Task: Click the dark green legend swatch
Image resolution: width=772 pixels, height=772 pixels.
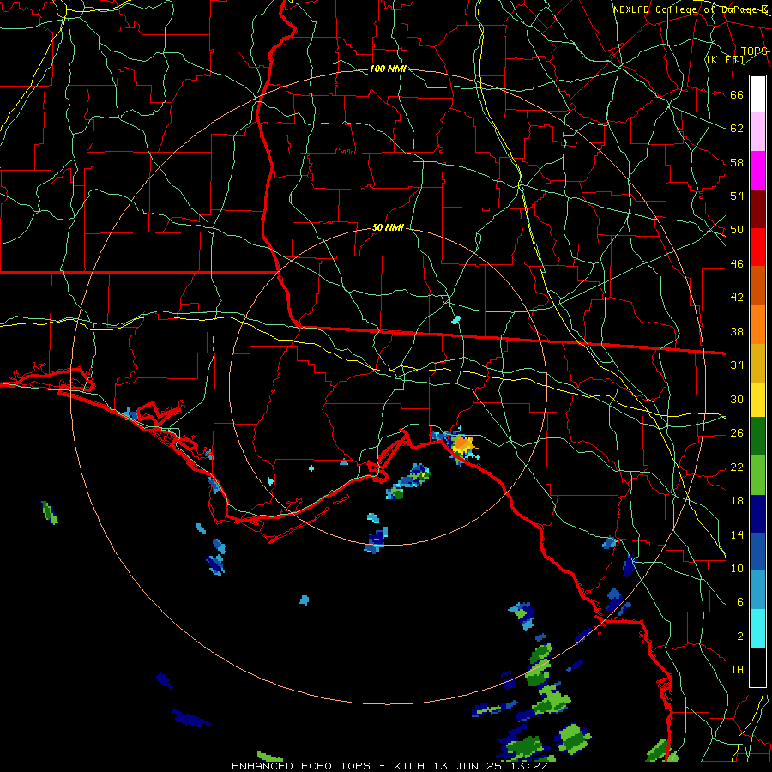Action: pyautogui.click(x=757, y=437)
